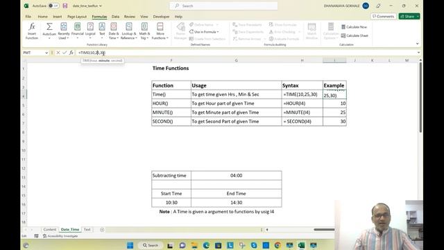
Task: Select the 14:30 End Time cell
Action: 236,203
